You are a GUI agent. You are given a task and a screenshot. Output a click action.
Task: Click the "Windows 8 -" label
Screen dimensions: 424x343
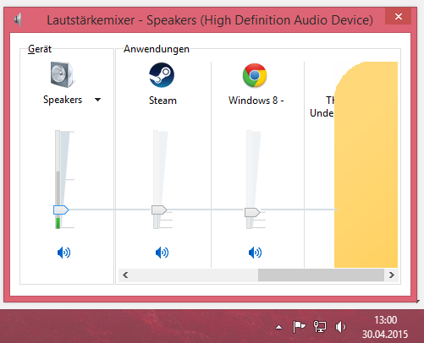(256, 101)
